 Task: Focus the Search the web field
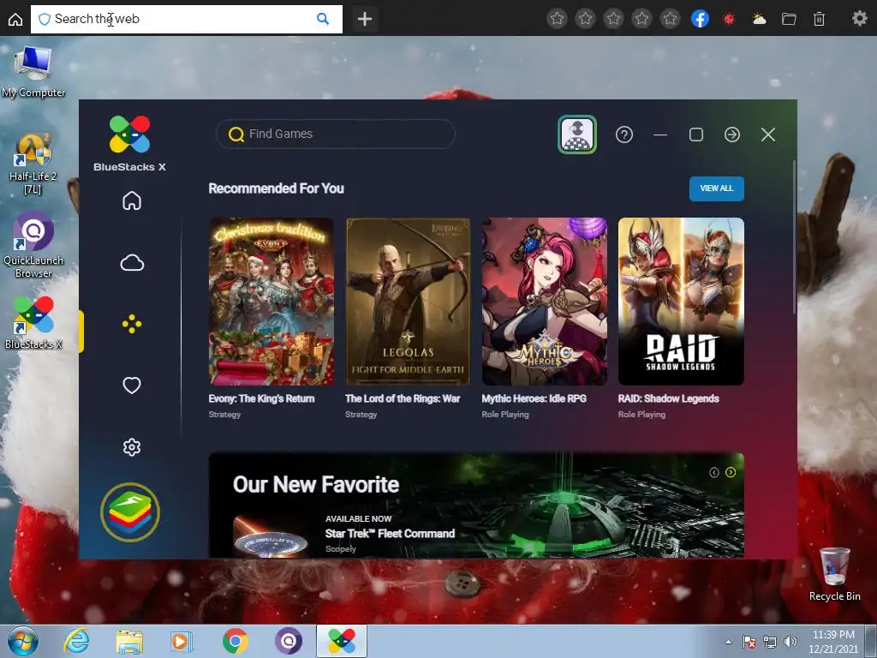(x=186, y=19)
